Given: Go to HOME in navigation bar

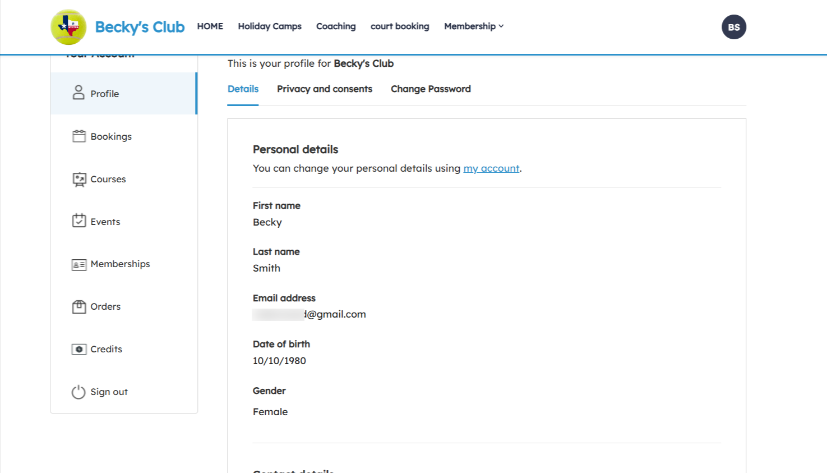Looking at the screenshot, I should click(210, 26).
